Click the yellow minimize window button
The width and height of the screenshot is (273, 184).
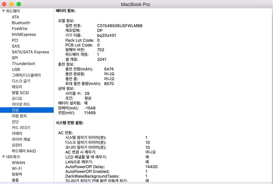click(11, 4)
